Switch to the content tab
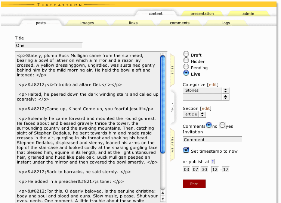Screen dimensions: 281x203 tap(155, 13)
